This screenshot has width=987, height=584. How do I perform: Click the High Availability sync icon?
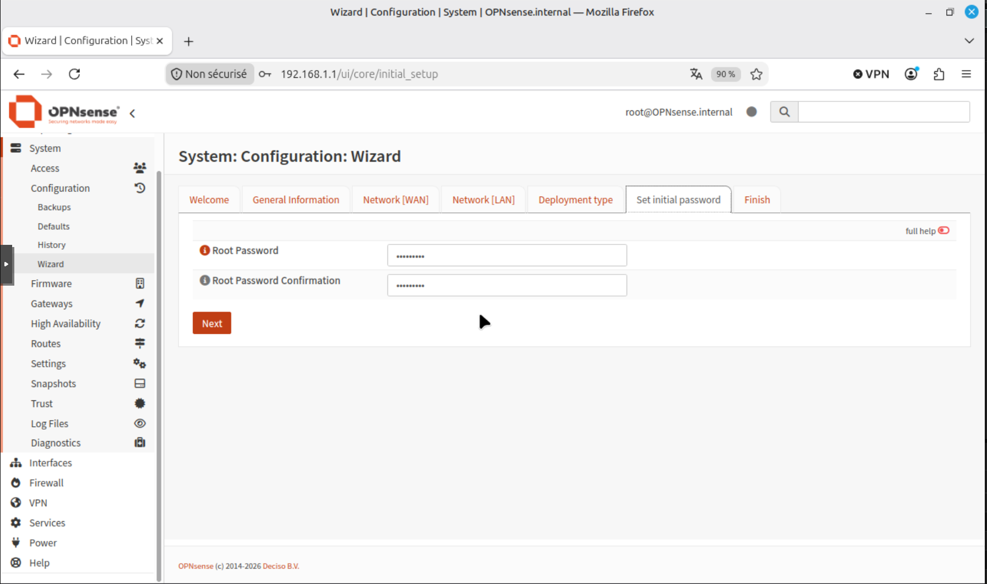point(140,324)
